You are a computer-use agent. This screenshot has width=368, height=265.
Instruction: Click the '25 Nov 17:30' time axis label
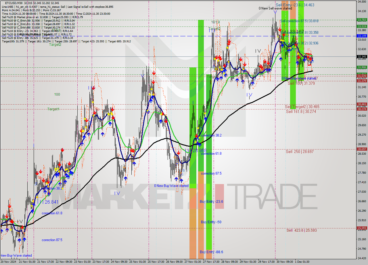point(156,262)
